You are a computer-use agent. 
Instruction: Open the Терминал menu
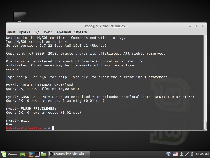point(63,32)
